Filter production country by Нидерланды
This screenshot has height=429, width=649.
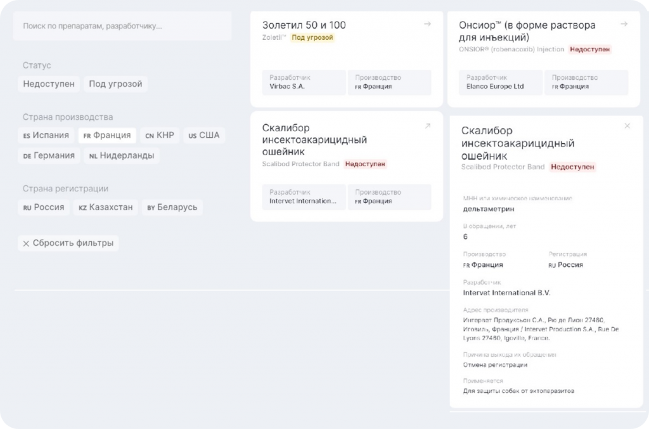pos(122,155)
